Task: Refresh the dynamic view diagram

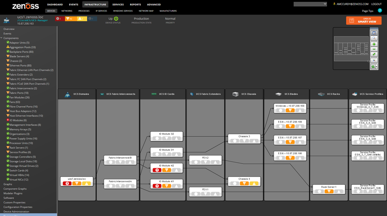Action: (373, 67)
